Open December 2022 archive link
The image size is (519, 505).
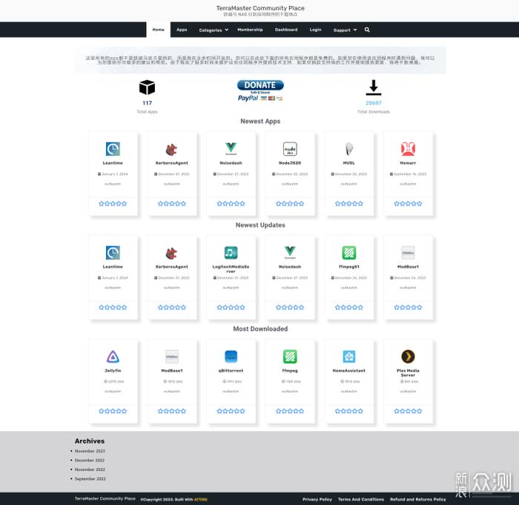tap(90, 461)
